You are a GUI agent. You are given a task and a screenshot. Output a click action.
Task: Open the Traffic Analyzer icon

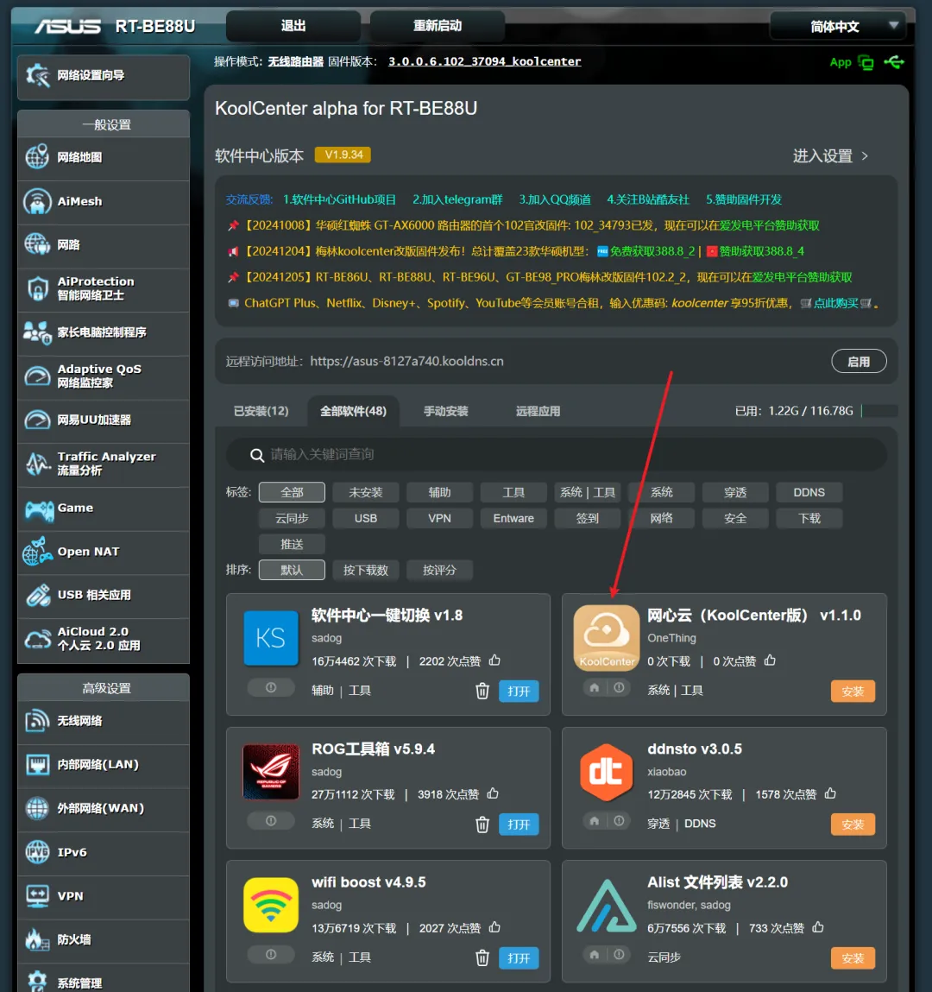coord(37,464)
